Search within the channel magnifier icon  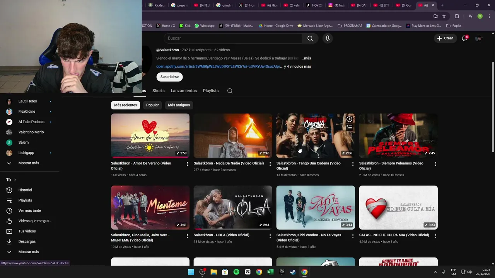tap(230, 91)
